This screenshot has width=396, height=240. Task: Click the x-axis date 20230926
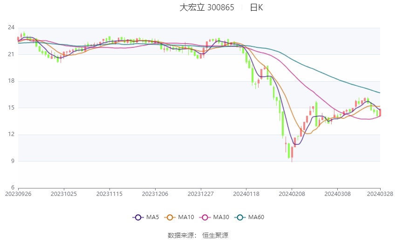coord(18,194)
